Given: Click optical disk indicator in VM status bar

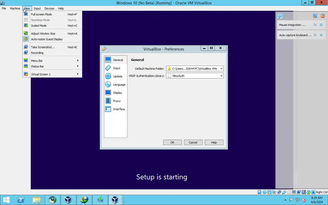Looking at the screenshot, I should coord(264,192).
